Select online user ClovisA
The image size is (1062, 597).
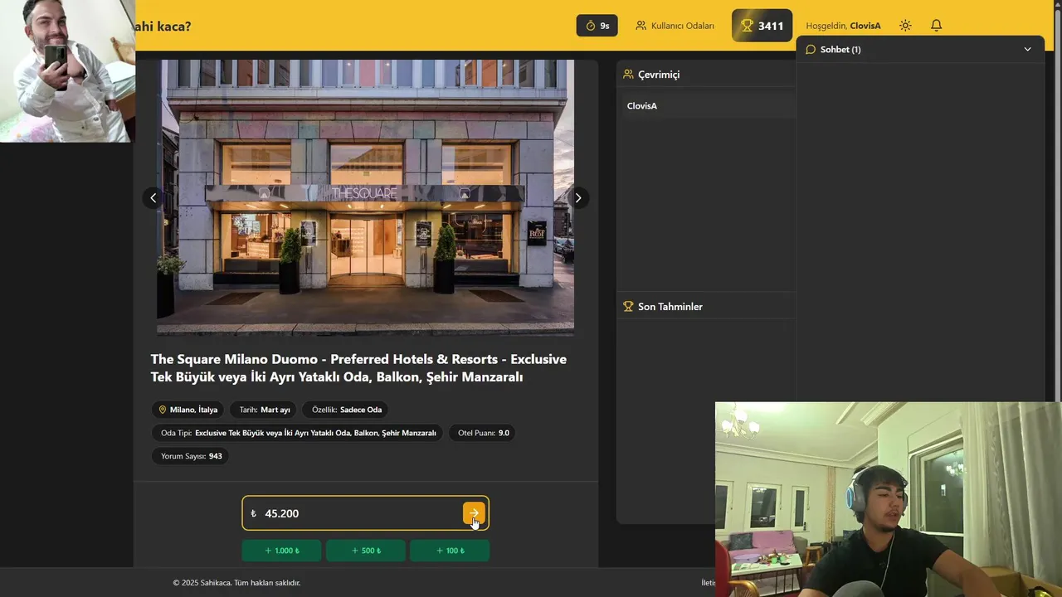642,106
